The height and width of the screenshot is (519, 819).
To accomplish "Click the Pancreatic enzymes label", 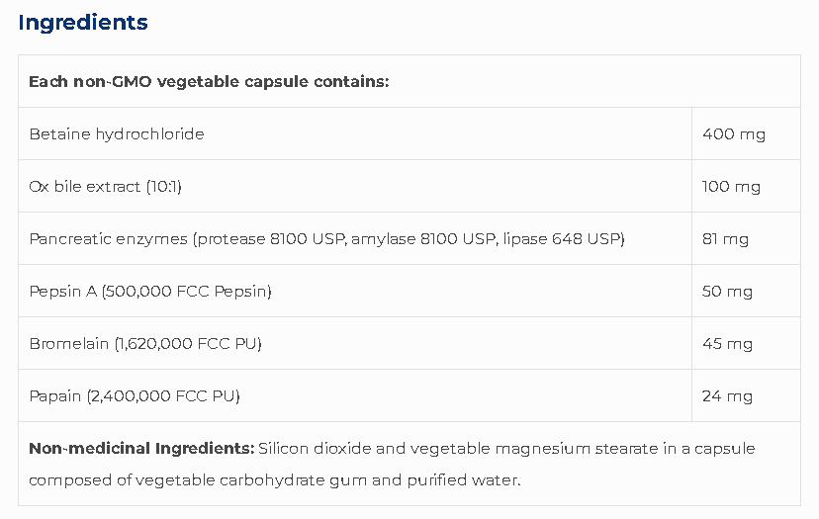I will click(108, 238).
